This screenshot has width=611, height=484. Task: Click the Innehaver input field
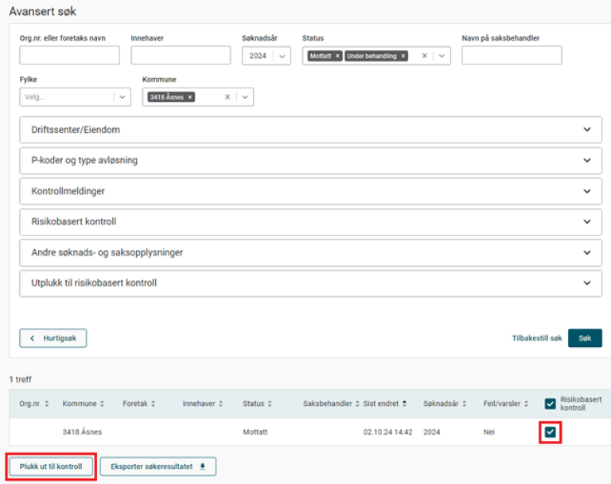pos(181,56)
